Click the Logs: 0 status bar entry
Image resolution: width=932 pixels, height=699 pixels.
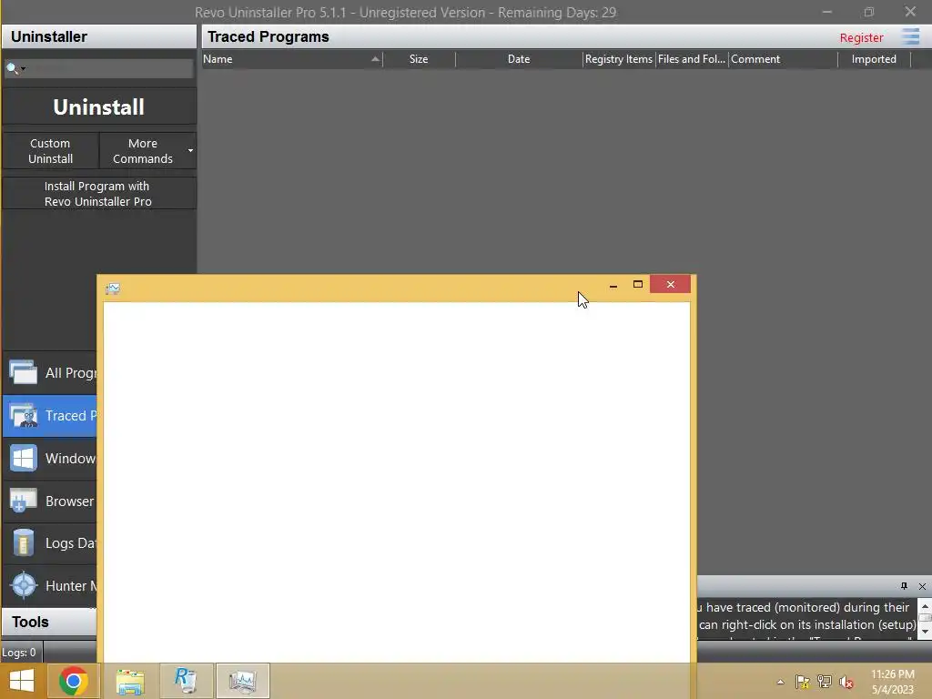[19, 653]
